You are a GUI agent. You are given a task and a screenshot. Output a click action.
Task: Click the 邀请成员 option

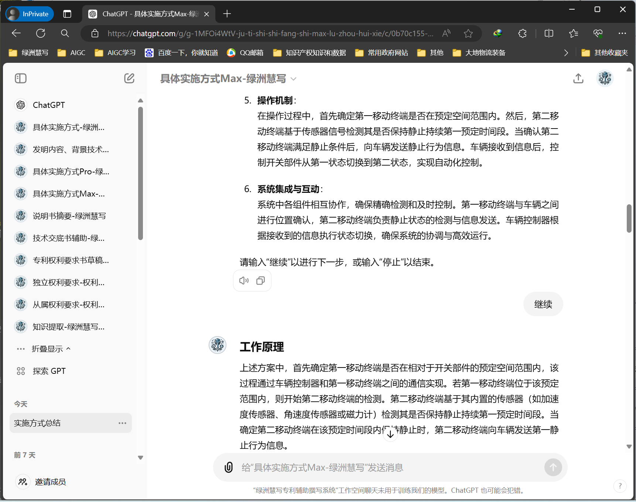coord(50,482)
